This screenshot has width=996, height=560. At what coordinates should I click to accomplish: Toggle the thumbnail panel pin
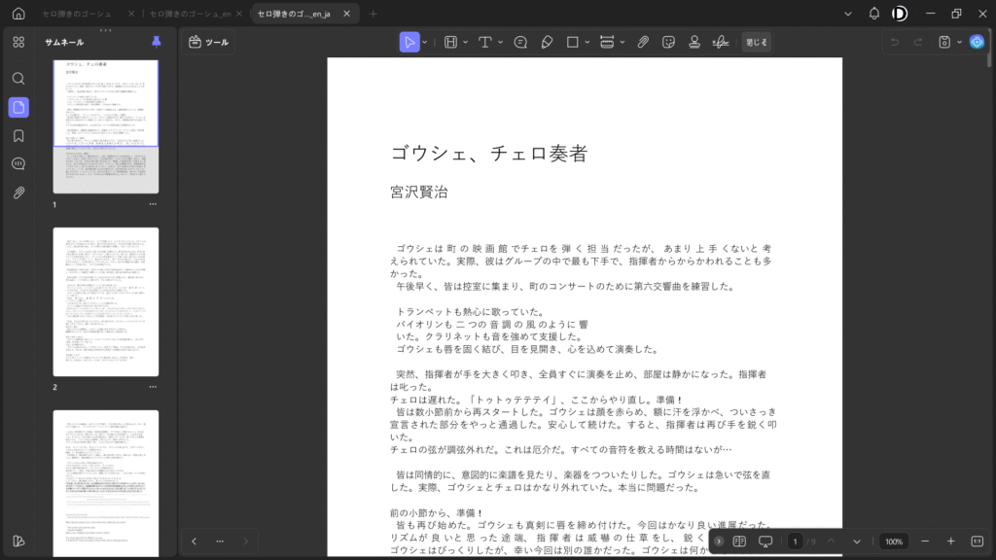pyautogui.click(x=157, y=42)
